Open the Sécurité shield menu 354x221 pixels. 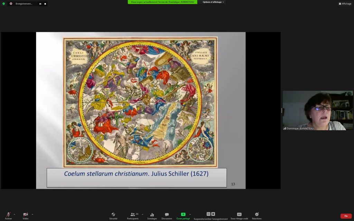[113, 216]
